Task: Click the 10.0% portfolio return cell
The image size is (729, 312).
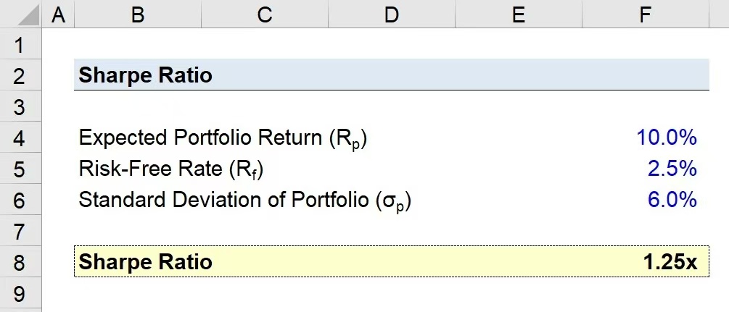Action: pos(646,137)
